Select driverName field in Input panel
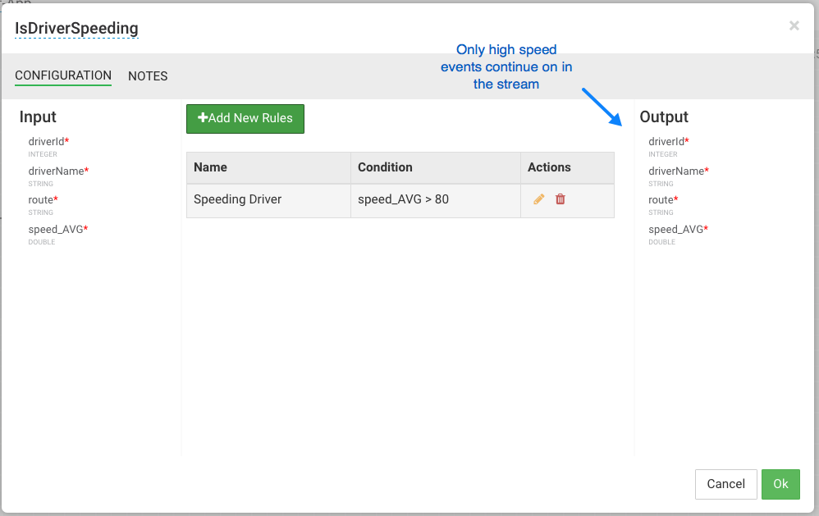 [57, 171]
